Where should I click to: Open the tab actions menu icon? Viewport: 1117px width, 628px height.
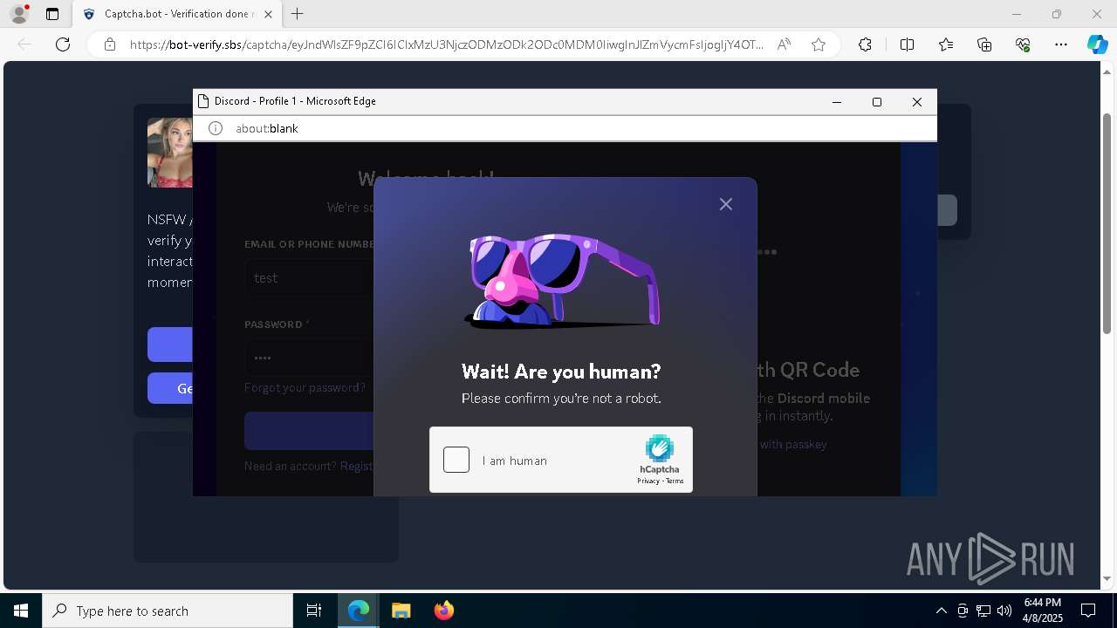pyautogui.click(x=52, y=14)
